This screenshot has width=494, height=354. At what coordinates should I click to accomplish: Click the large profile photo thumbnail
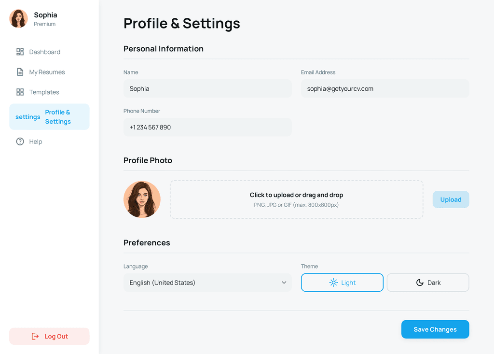(x=142, y=199)
